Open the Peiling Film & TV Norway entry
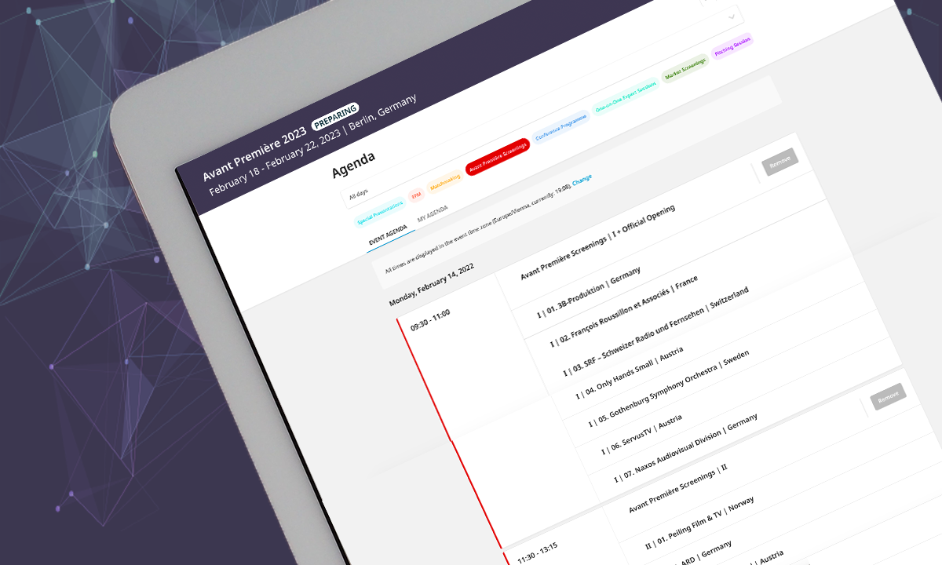Screen dimensions: 942x565 (x=699, y=522)
